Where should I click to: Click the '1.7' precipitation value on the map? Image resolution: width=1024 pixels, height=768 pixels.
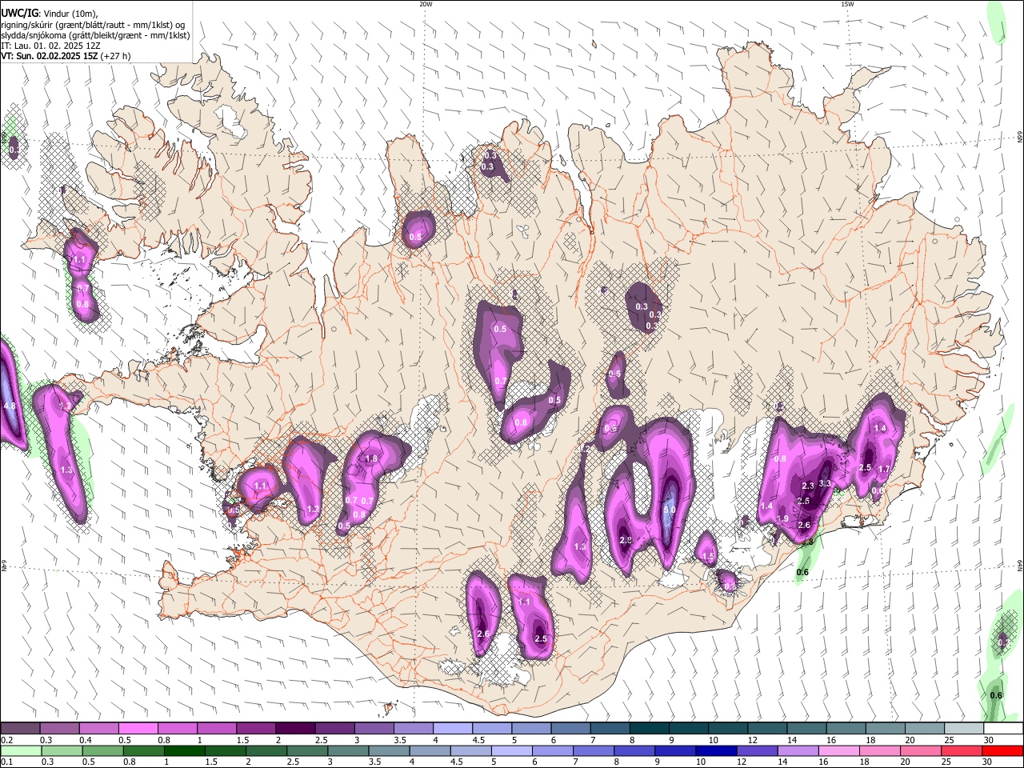click(884, 469)
